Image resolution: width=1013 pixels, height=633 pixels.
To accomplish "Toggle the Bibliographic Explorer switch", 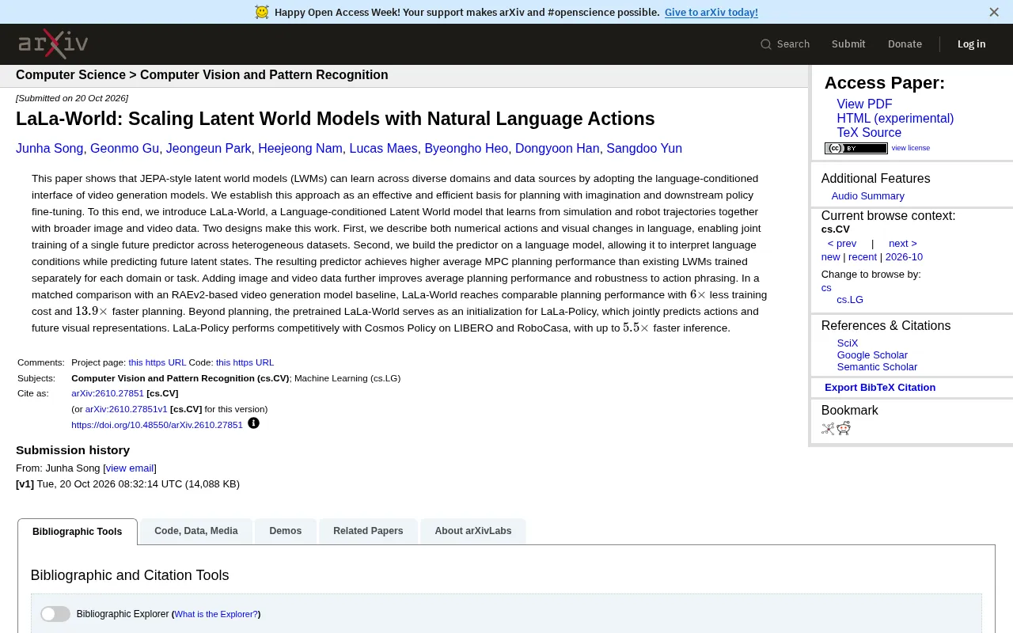I will tap(55, 614).
